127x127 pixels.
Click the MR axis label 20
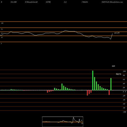pos(124,88)
